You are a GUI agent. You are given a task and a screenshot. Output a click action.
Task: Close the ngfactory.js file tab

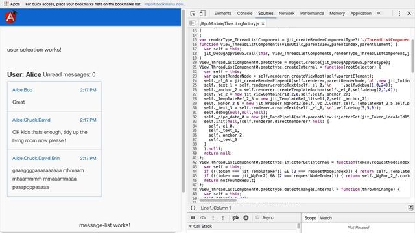(263, 23)
